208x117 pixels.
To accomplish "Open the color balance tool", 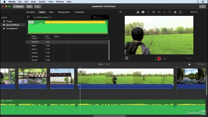I will 137,12.
